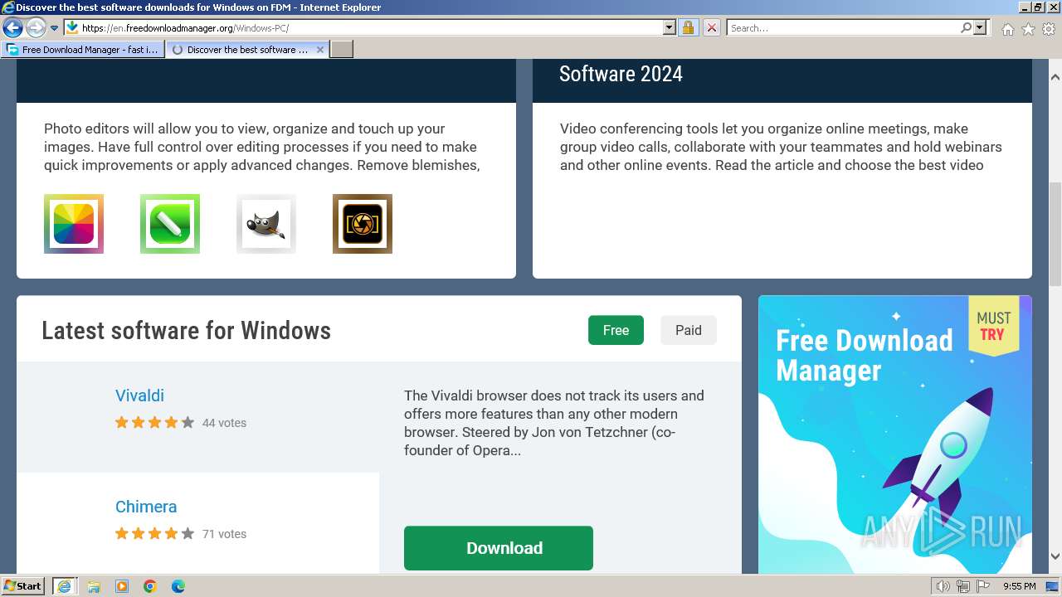Screen dimensions: 1062x597
Task: Close the Discover the best software tab
Action: 320,50
